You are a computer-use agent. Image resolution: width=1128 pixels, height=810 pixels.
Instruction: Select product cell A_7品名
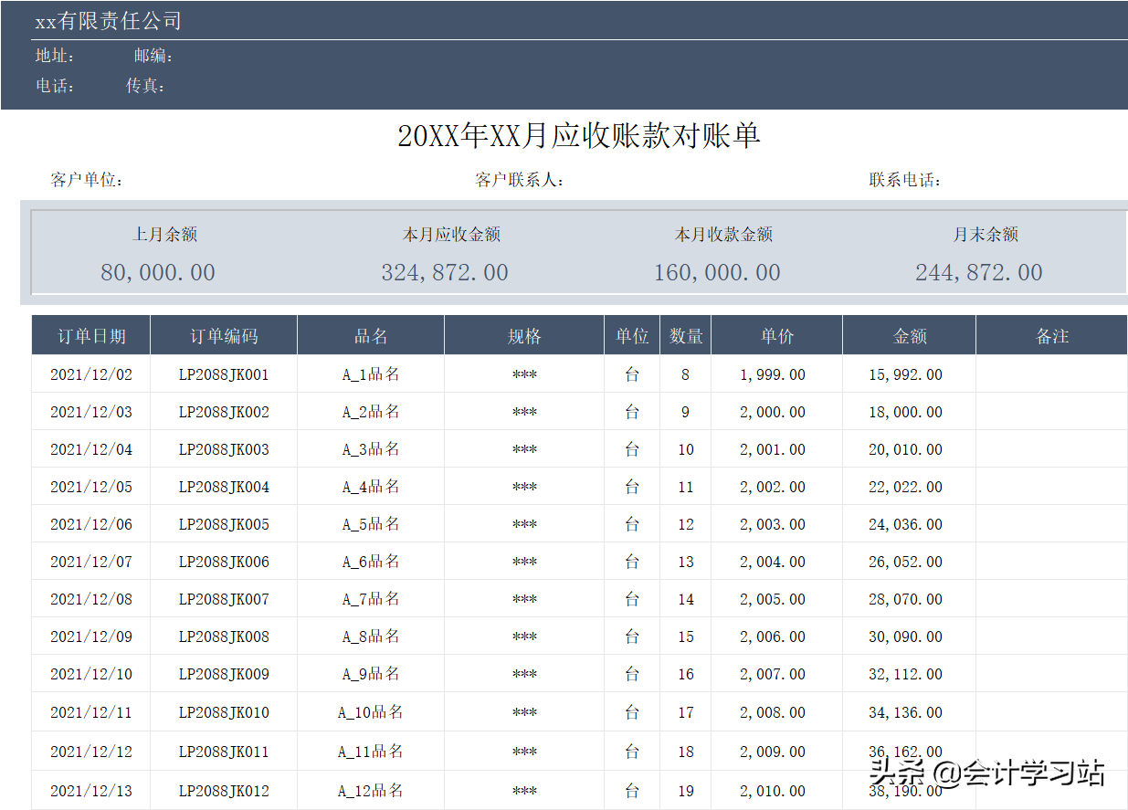coord(371,599)
